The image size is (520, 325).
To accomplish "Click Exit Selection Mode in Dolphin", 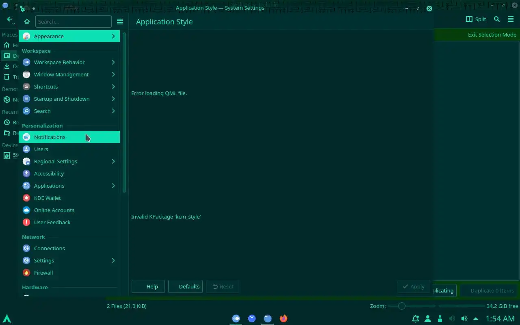I will tap(492, 35).
